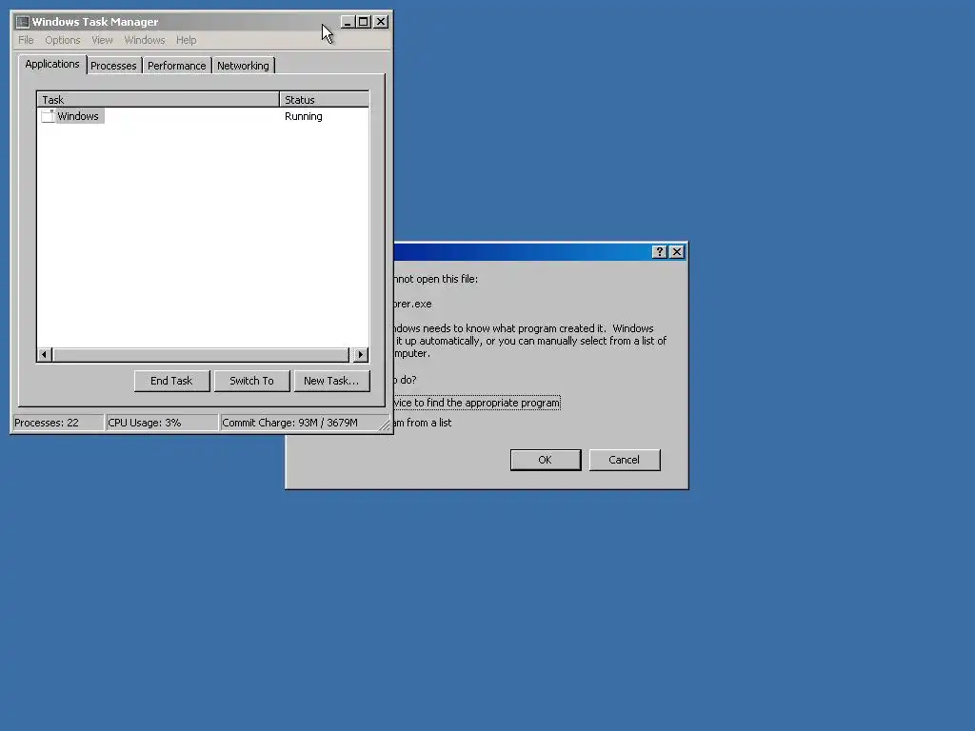Switch to the Processes tab

(113, 66)
